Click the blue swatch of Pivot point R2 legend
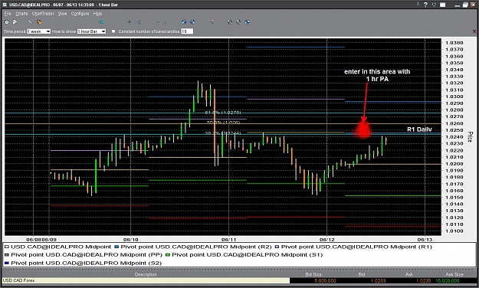 tap(116, 247)
